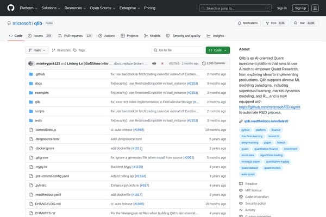The width and height of the screenshot is (326, 217).
Task: Open the RD-Agent GitHub link
Action: coord(269,107)
